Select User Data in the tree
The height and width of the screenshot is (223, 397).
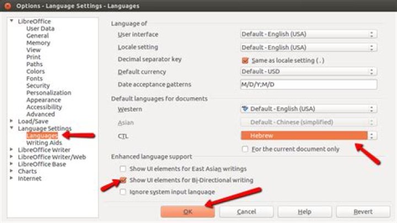click(40, 28)
